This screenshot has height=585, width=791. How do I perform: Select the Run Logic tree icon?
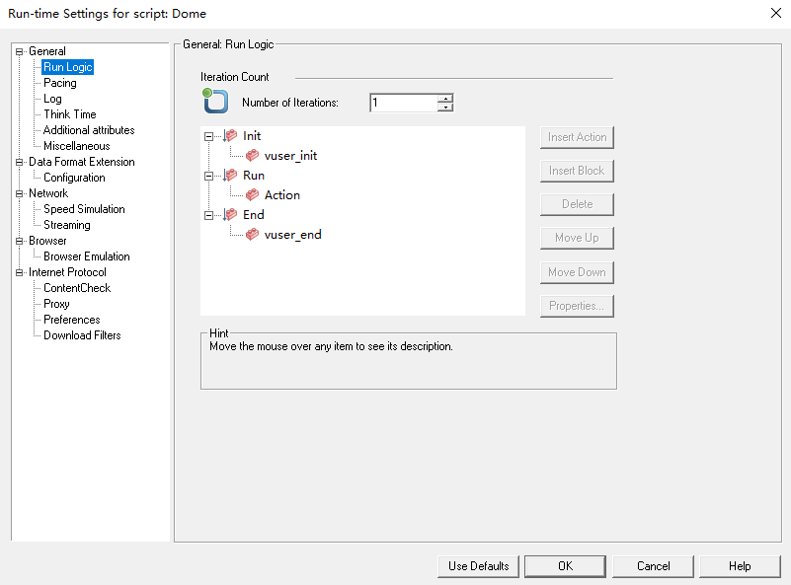tap(66, 67)
